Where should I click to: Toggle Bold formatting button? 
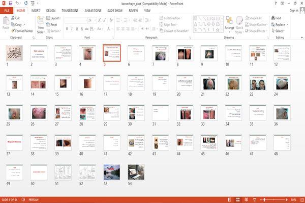pos(67,29)
